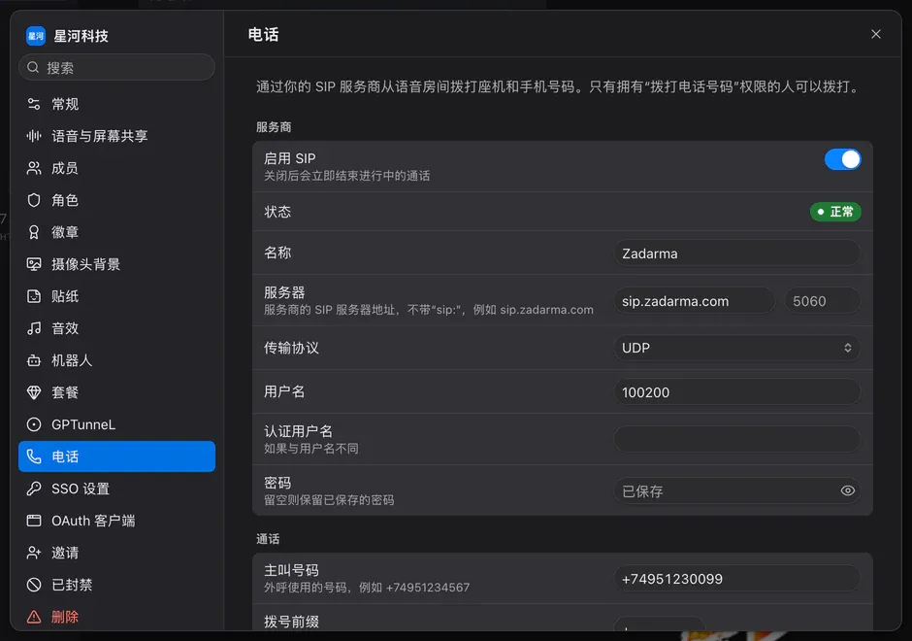Click the window icon beside OAuth 客户端
Screen dimensions: 912x641
coord(34,521)
